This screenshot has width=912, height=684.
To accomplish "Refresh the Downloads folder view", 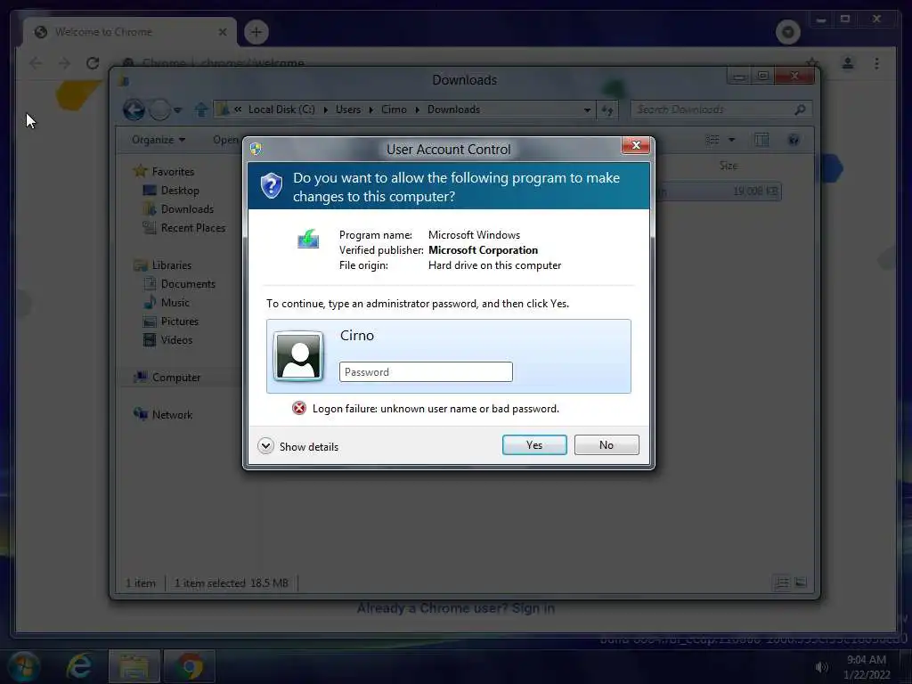I will pyautogui.click(x=607, y=110).
